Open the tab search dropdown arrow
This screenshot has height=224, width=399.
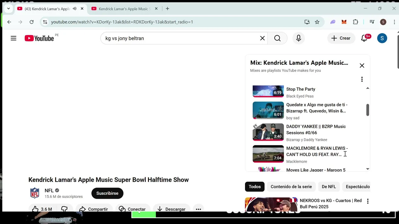8,9
